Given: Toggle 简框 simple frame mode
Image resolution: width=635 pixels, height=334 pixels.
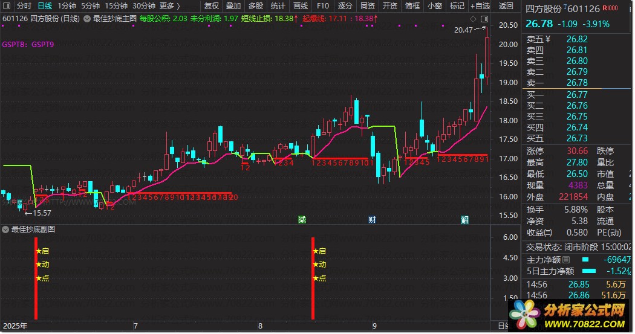Looking at the screenshot, I should click(412, 5).
